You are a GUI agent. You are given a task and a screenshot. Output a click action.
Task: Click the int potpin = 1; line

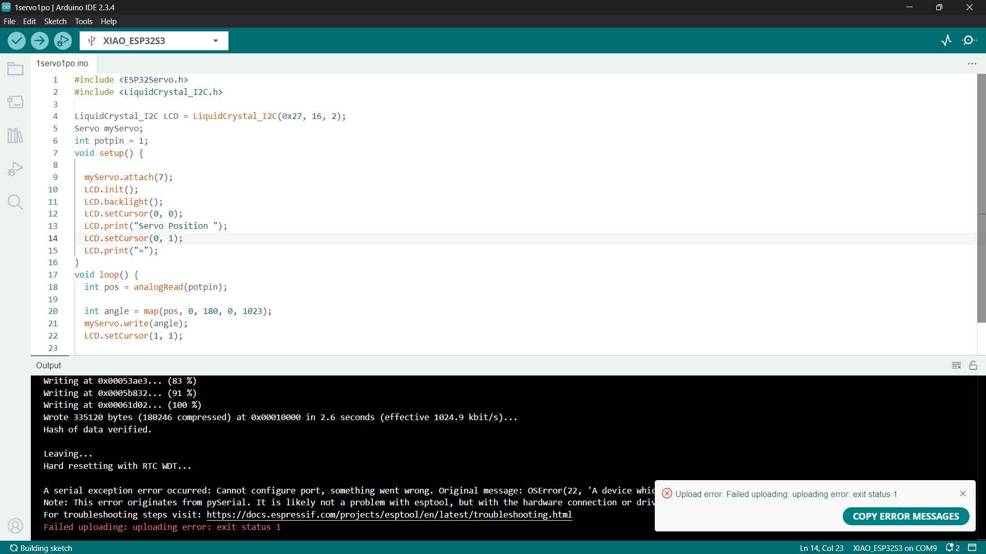coord(111,141)
